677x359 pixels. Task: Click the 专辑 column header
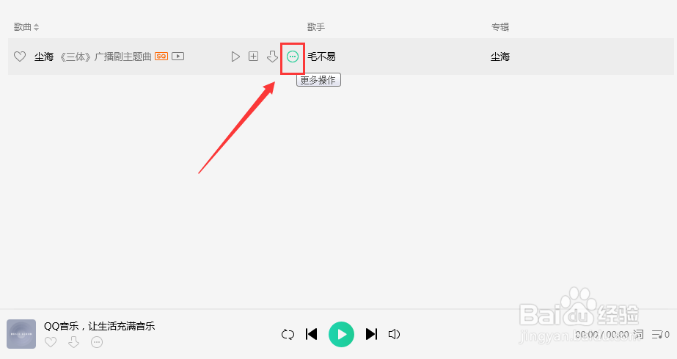[x=500, y=27]
